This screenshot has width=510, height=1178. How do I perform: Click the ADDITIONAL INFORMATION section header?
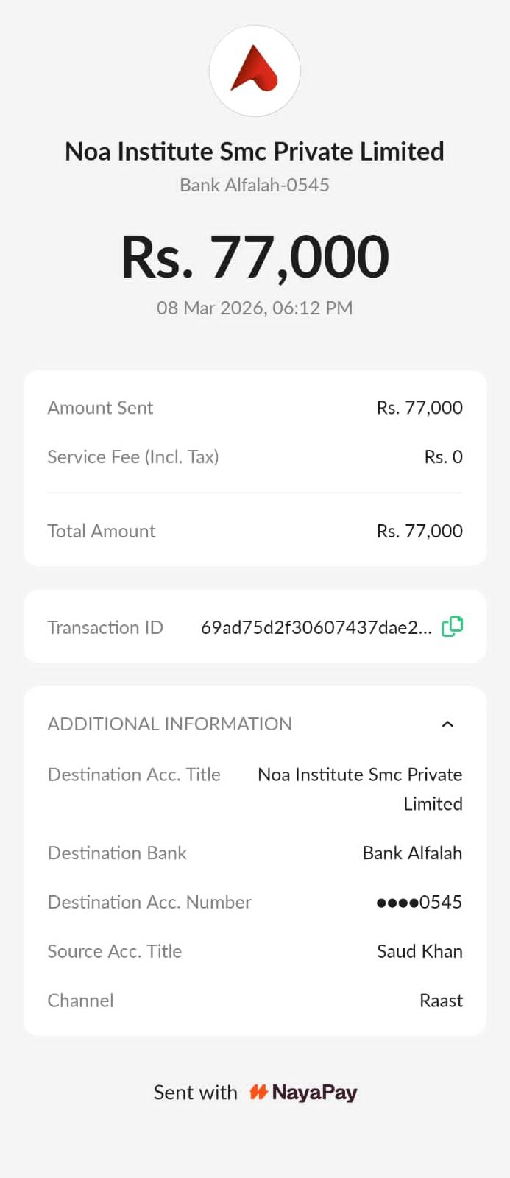point(170,724)
